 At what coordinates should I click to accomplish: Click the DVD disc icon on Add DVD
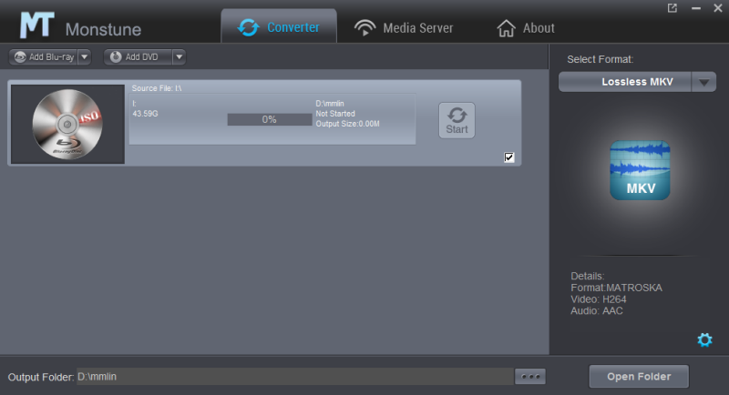(x=116, y=57)
